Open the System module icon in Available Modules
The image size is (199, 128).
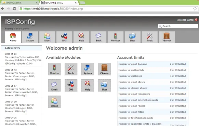(88, 69)
